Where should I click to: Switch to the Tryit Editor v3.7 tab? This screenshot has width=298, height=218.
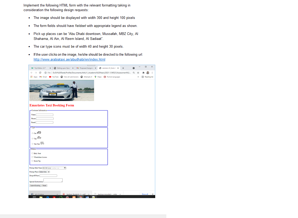coord(40,68)
